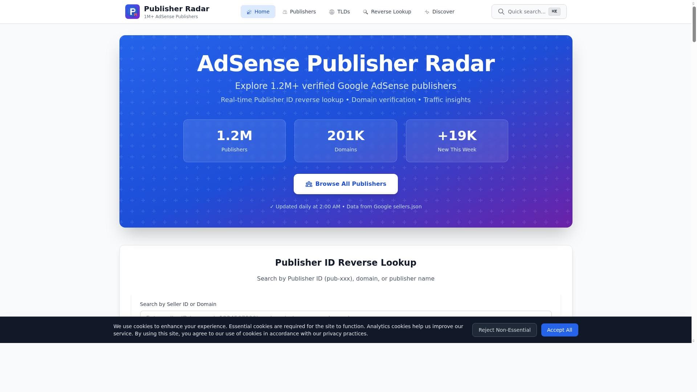Open the Publishers page
The height and width of the screenshot is (392, 697).
point(299,12)
